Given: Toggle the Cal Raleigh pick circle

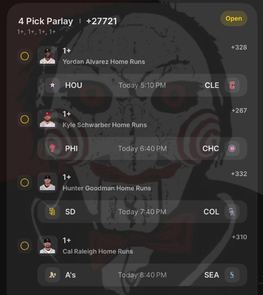Looking at the screenshot, I should tap(25, 246).
